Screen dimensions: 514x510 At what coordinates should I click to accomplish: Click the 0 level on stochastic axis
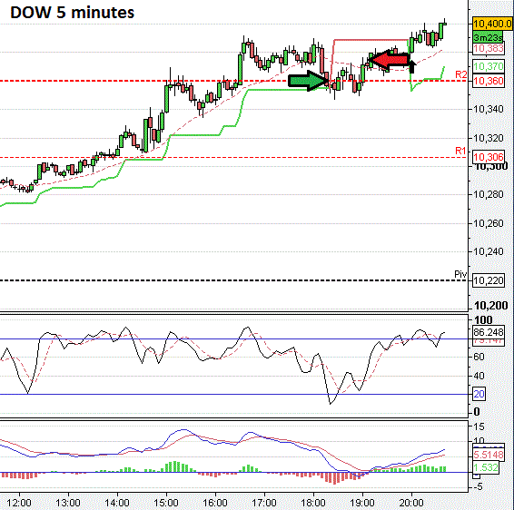click(x=477, y=412)
